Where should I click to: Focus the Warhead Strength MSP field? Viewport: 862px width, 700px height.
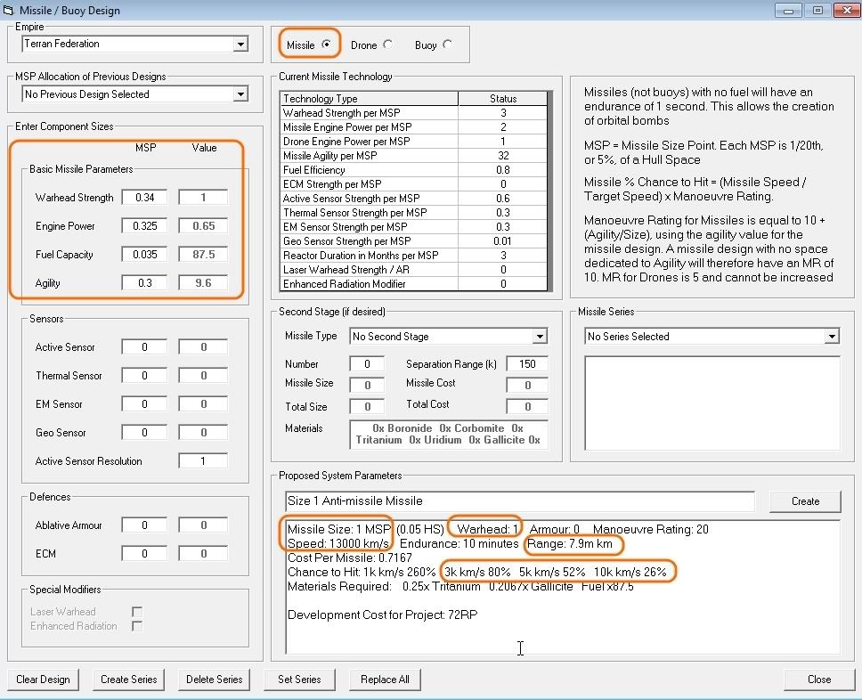click(144, 198)
